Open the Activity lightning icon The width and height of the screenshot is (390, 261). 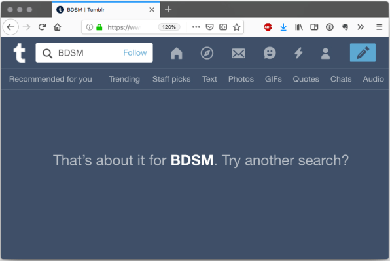[x=298, y=53]
